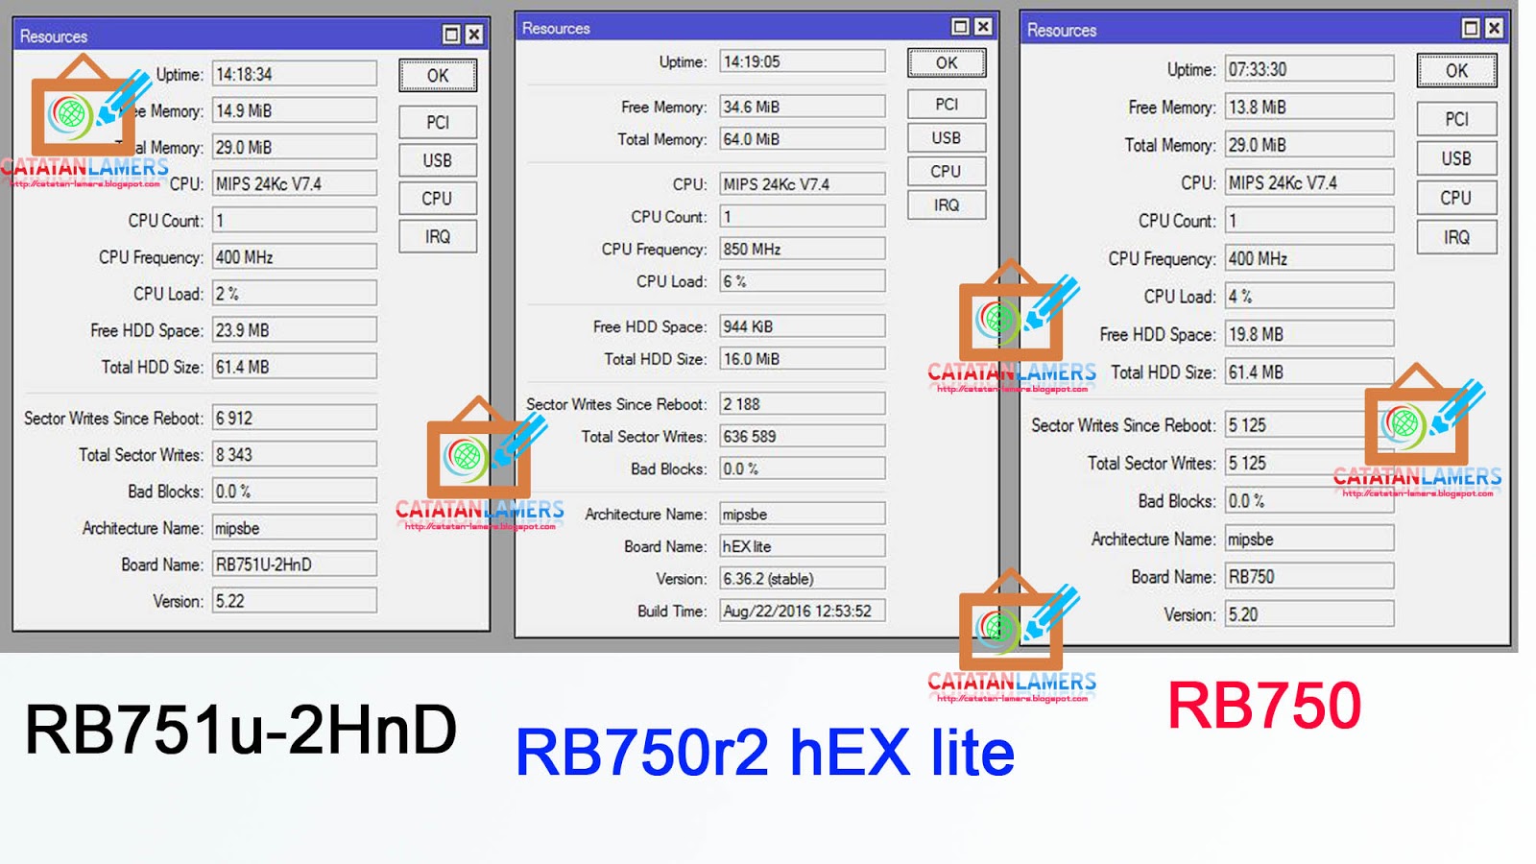Click OK in the RB750 Resources window

[x=1456, y=70]
